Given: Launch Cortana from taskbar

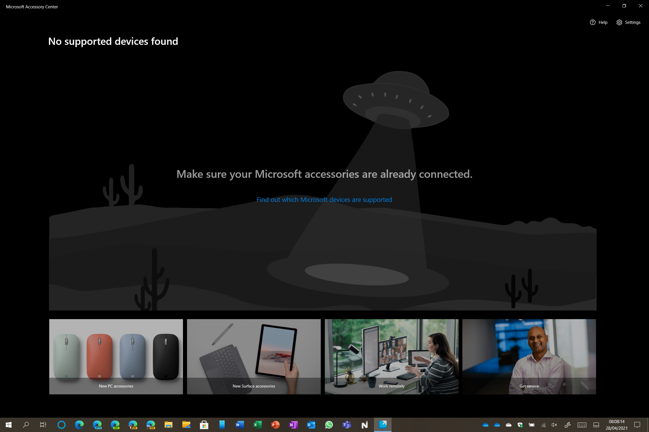Looking at the screenshot, I should [x=62, y=425].
